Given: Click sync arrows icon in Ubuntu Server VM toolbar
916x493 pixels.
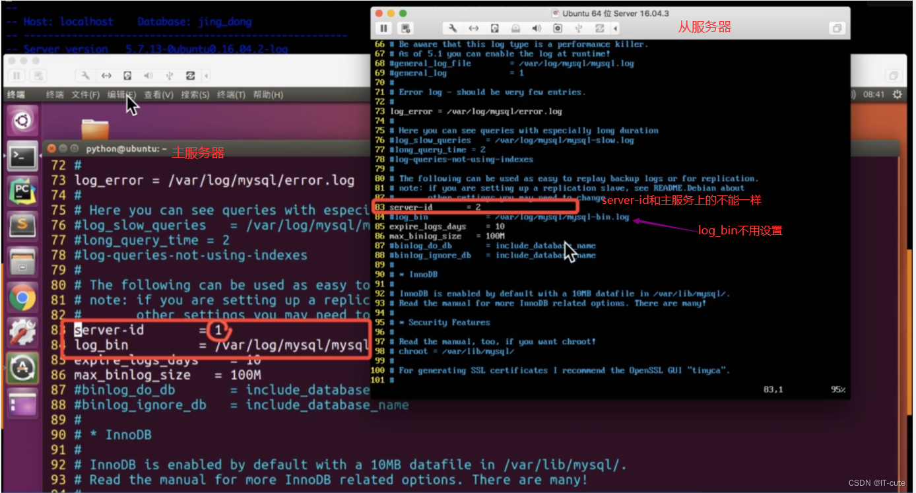Looking at the screenshot, I should tap(600, 28).
